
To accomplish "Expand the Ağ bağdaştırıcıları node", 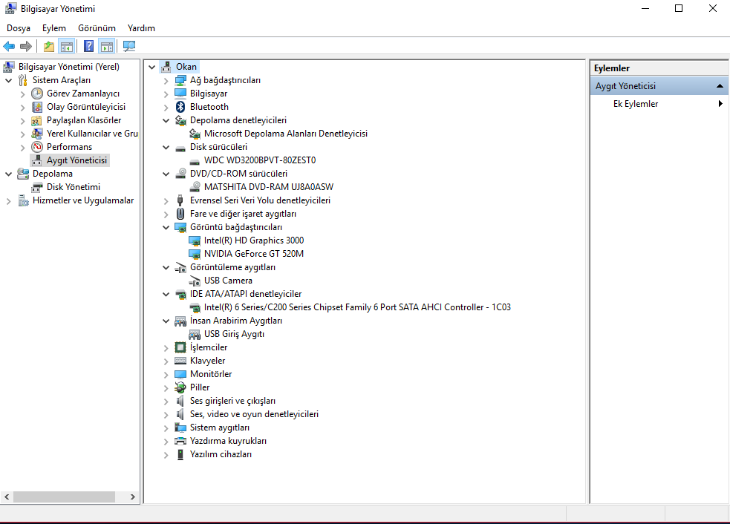I will (x=166, y=81).
